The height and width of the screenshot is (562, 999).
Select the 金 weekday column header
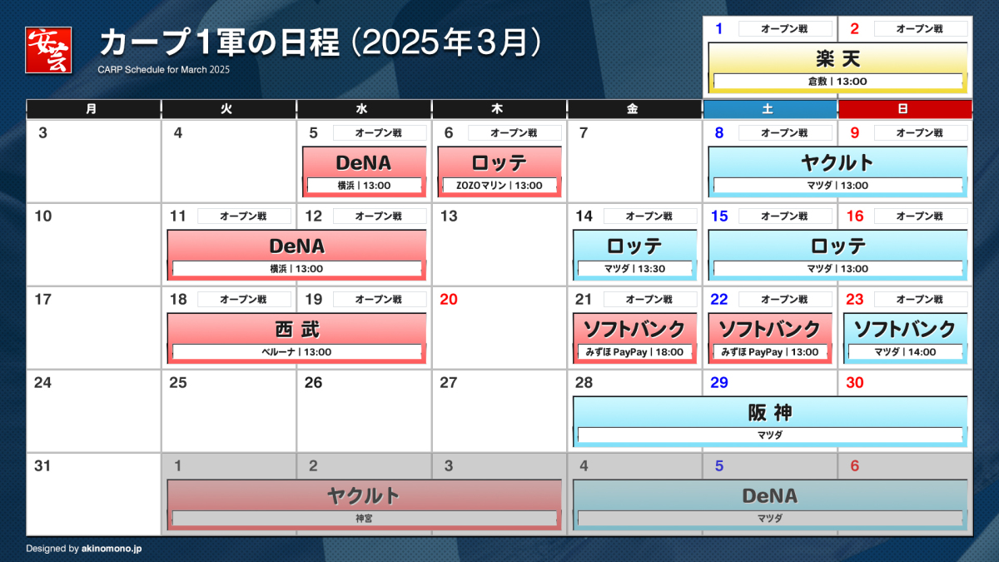click(634, 109)
